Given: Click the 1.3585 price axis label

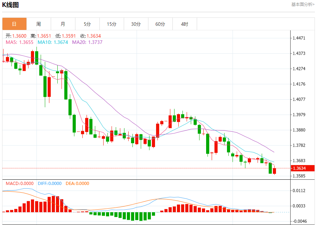Looking at the screenshot, I should [x=299, y=176].
